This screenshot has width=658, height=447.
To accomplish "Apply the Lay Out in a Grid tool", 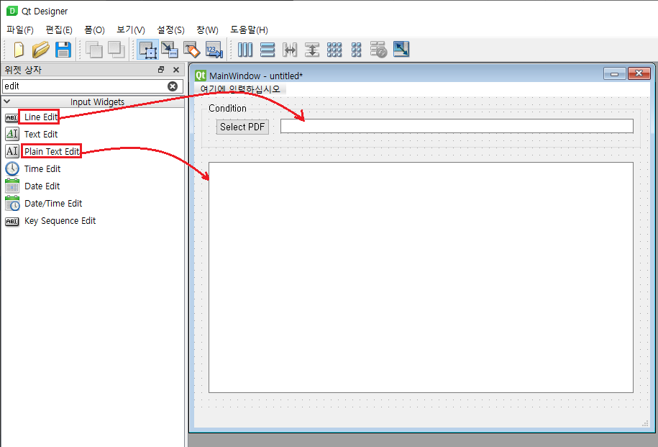I will (334, 50).
